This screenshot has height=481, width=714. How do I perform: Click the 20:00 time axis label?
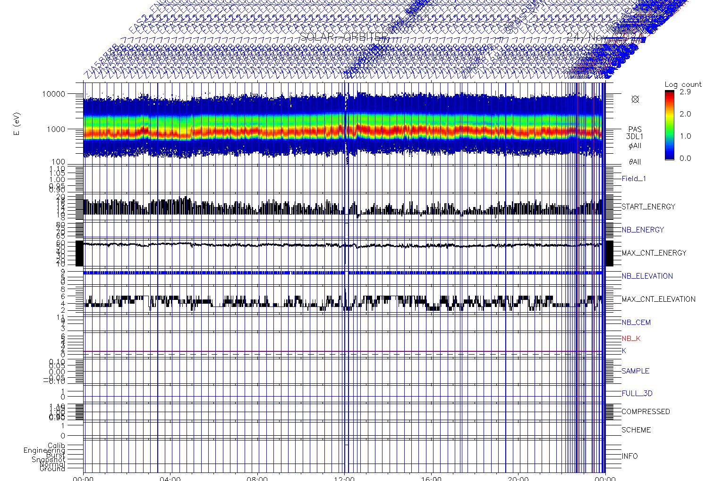(x=518, y=478)
